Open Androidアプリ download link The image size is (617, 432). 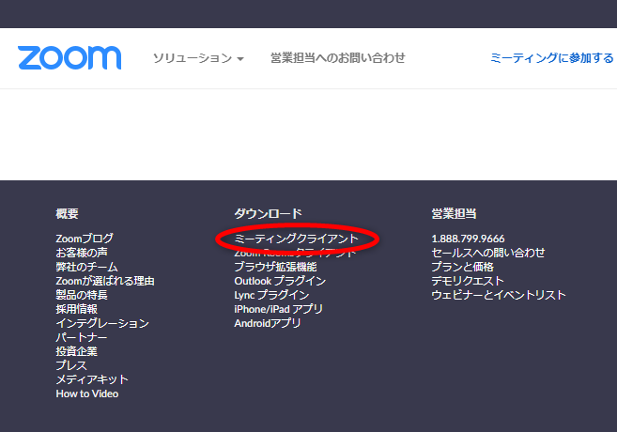[268, 323]
